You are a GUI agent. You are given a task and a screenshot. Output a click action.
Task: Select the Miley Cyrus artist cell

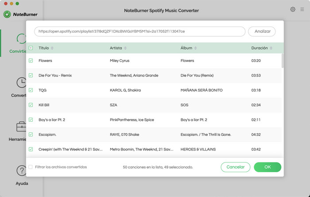pos(120,61)
